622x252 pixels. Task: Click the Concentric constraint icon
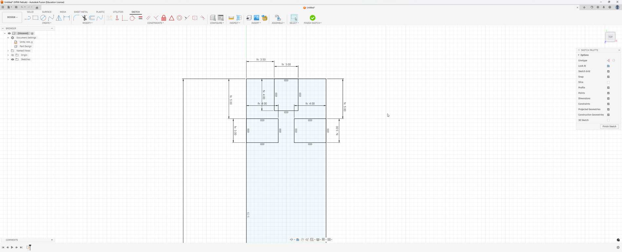pos(180,18)
